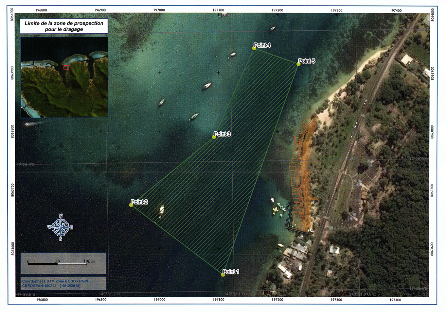Click the 0-50-100 m scale bar
This screenshot has height=313, width=447.
click(57, 263)
